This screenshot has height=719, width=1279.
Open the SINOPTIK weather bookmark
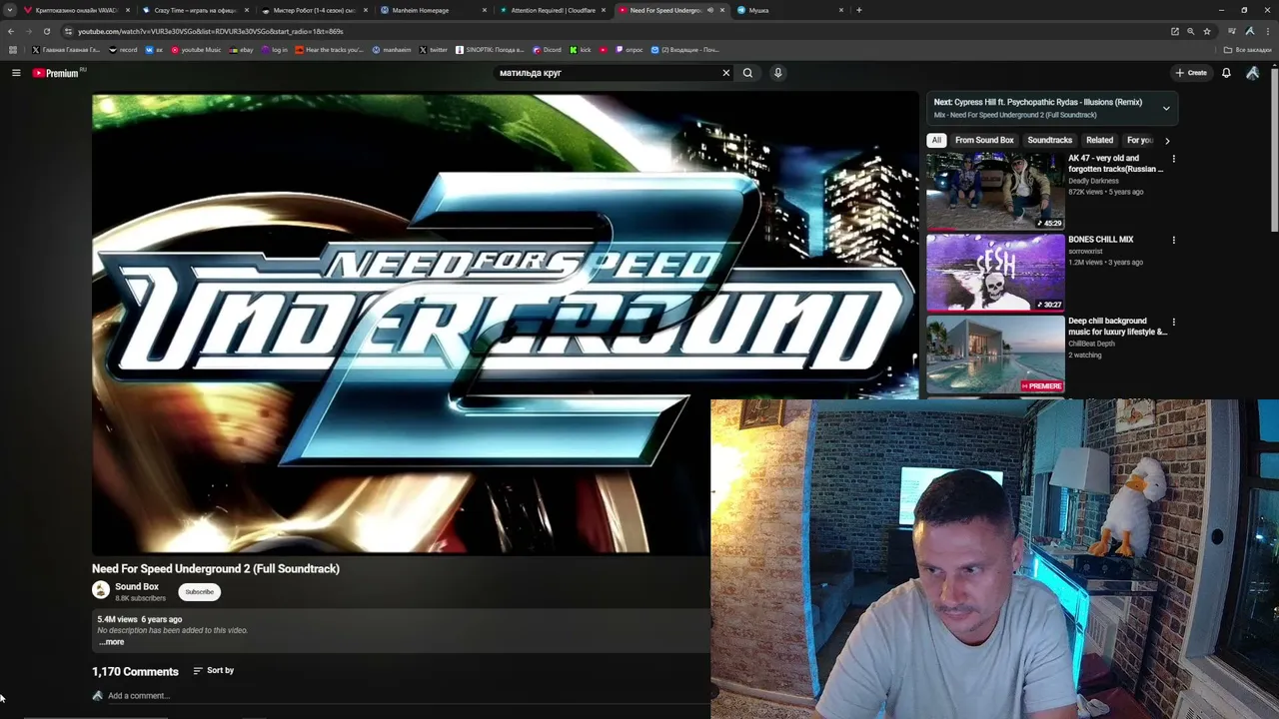click(x=490, y=50)
